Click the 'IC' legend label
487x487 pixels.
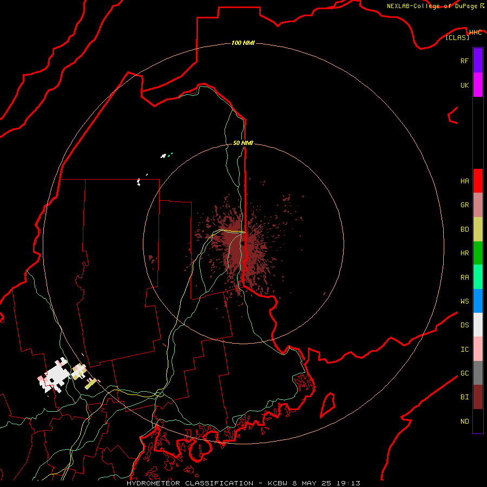pos(464,350)
